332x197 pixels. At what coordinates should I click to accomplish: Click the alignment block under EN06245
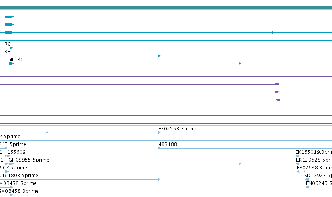[307, 187]
